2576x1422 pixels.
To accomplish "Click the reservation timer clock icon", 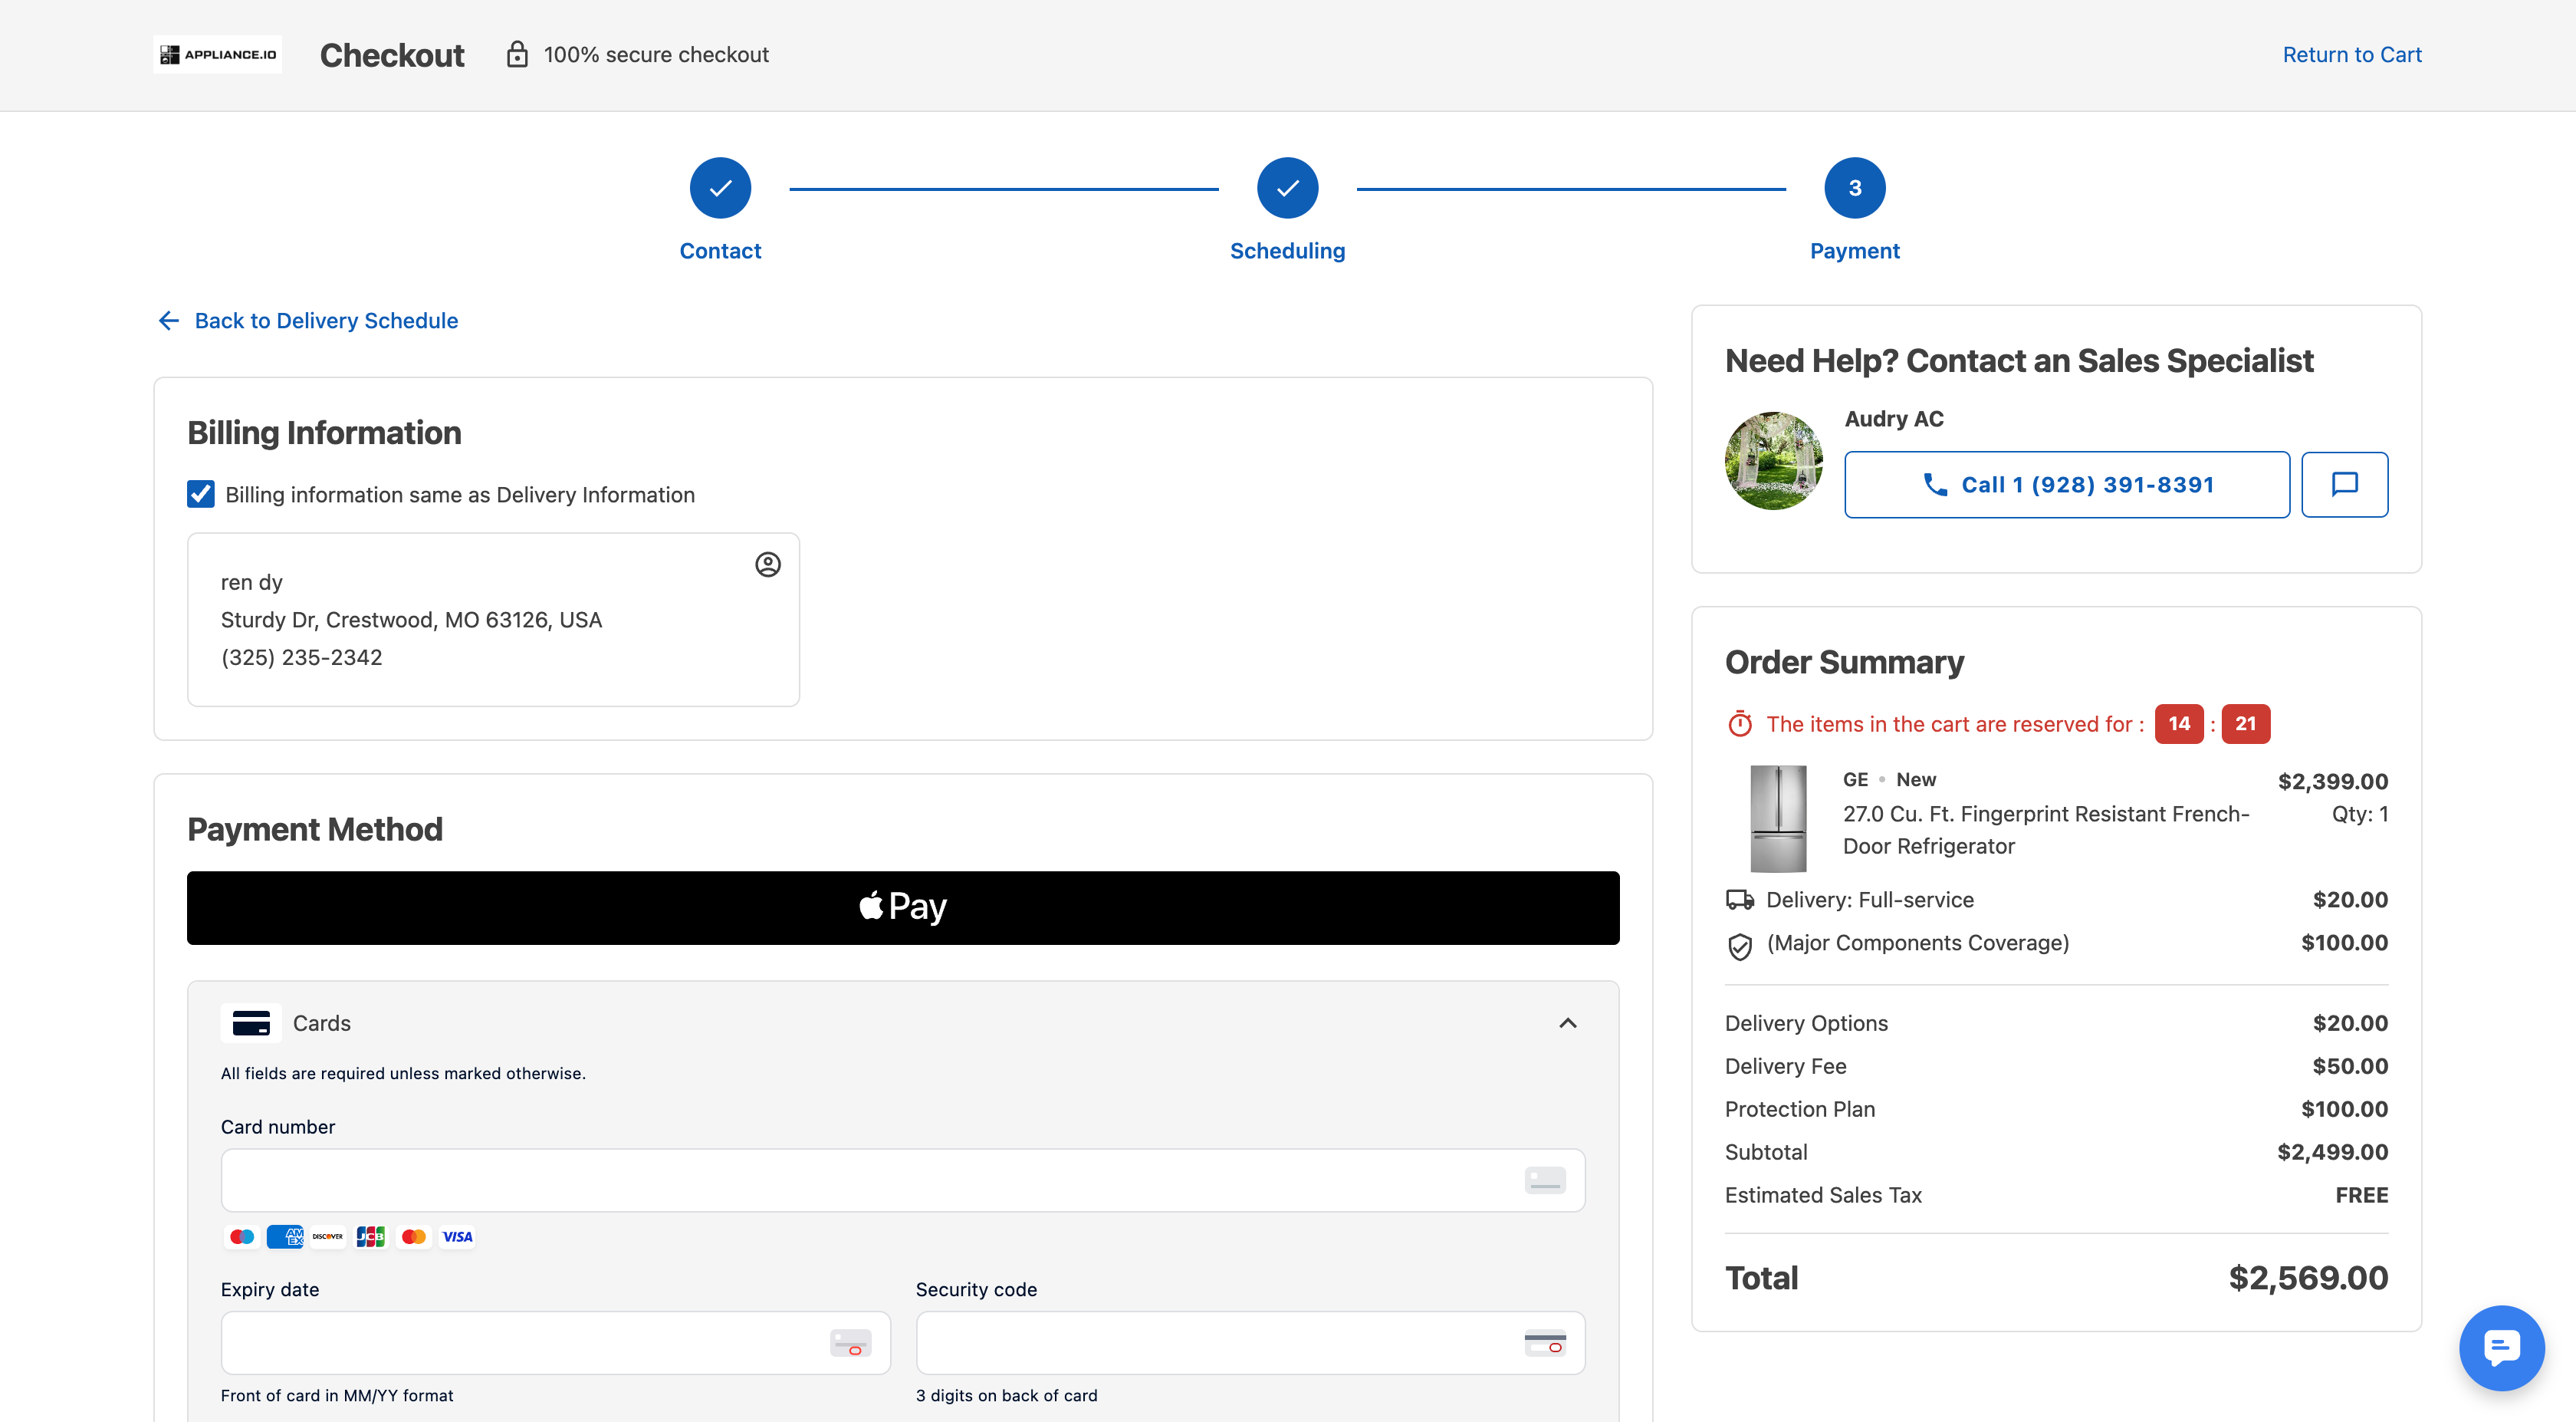I will coord(1740,723).
